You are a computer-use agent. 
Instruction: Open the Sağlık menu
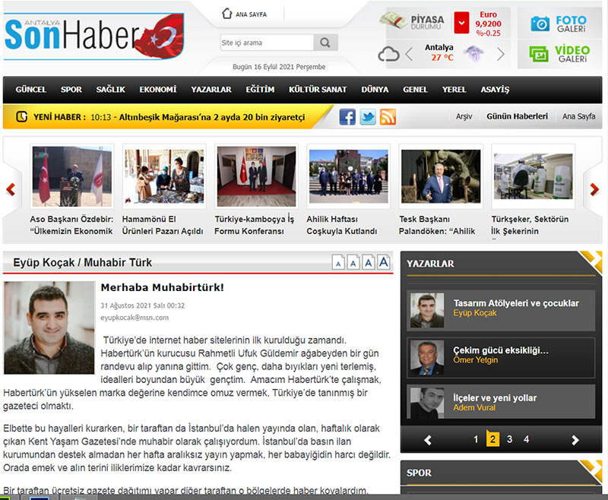tap(110, 90)
